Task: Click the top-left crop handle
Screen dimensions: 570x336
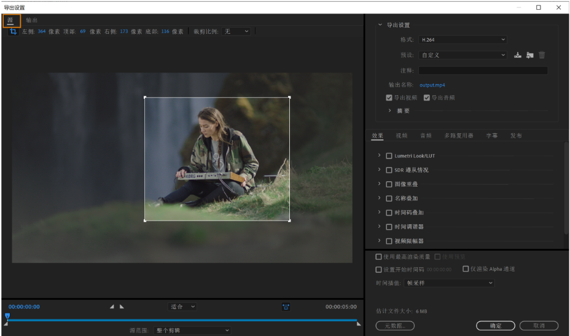Action: point(145,98)
